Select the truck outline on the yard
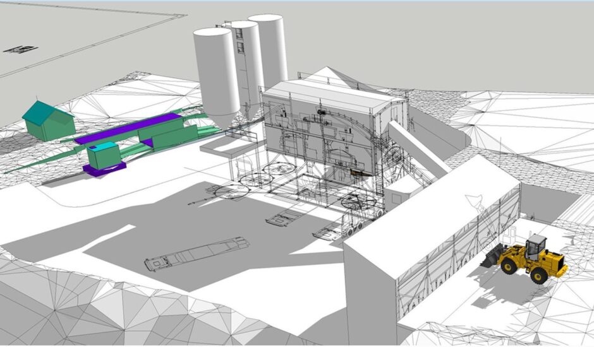 coord(197,254)
